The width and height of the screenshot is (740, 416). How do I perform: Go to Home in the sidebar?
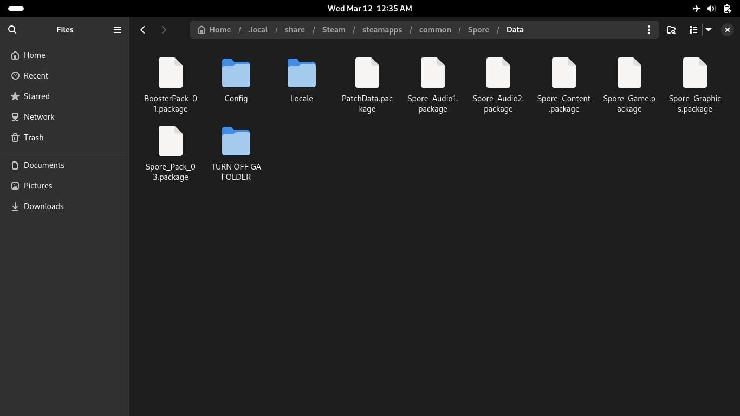[65, 55]
